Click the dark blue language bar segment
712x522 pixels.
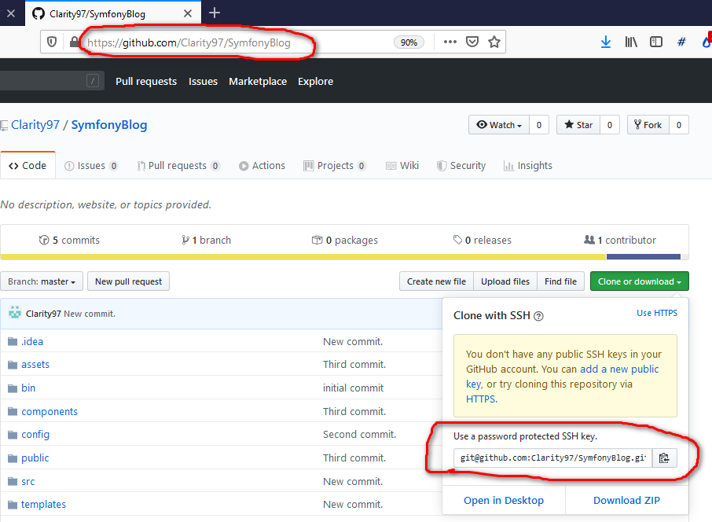coord(644,257)
